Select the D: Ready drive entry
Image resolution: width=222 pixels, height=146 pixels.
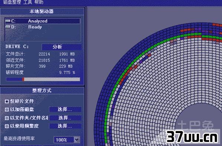point(42,27)
